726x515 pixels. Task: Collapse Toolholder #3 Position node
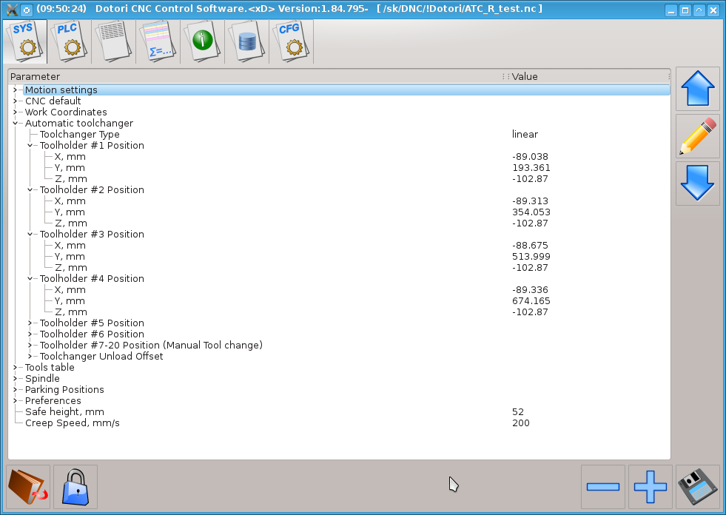coord(30,235)
